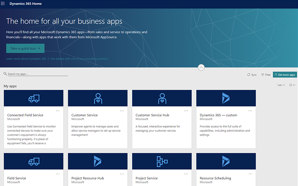Open the Project Resource Hub app title
298x186 pixels.
88,178
